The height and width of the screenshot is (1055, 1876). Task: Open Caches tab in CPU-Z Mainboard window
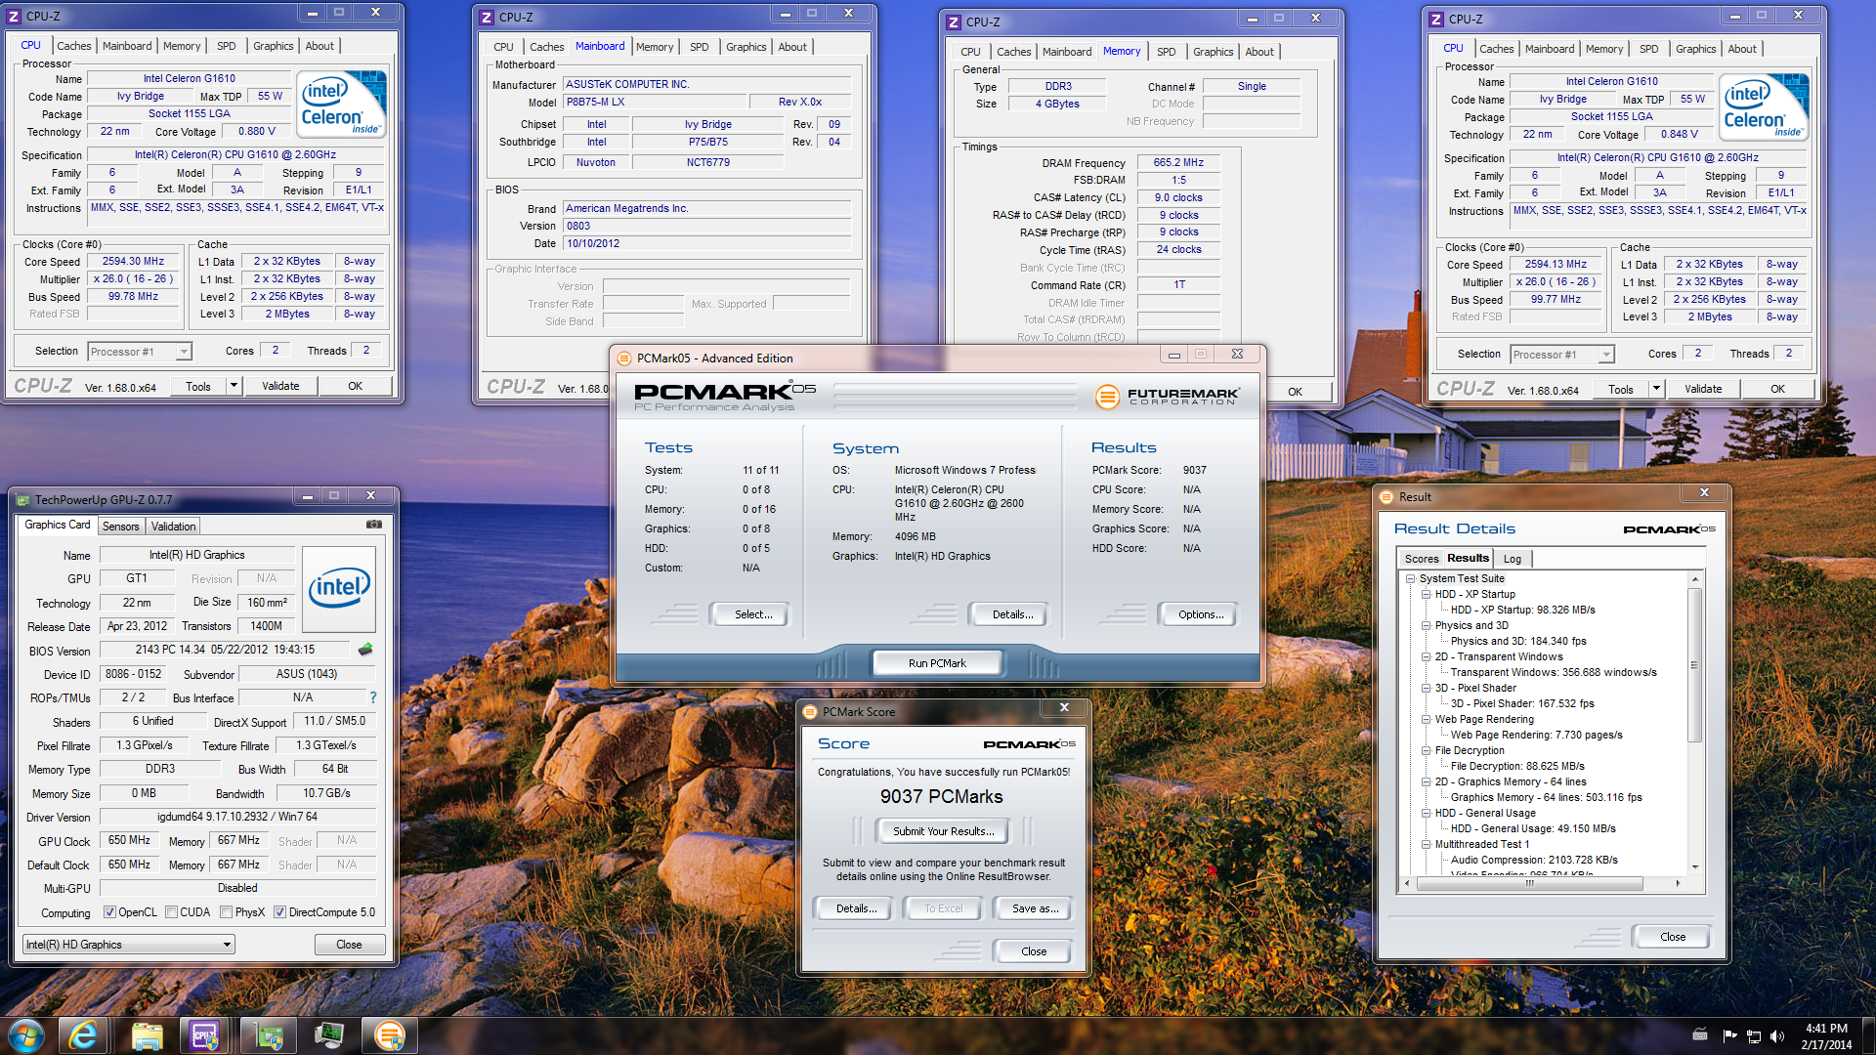[547, 47]
